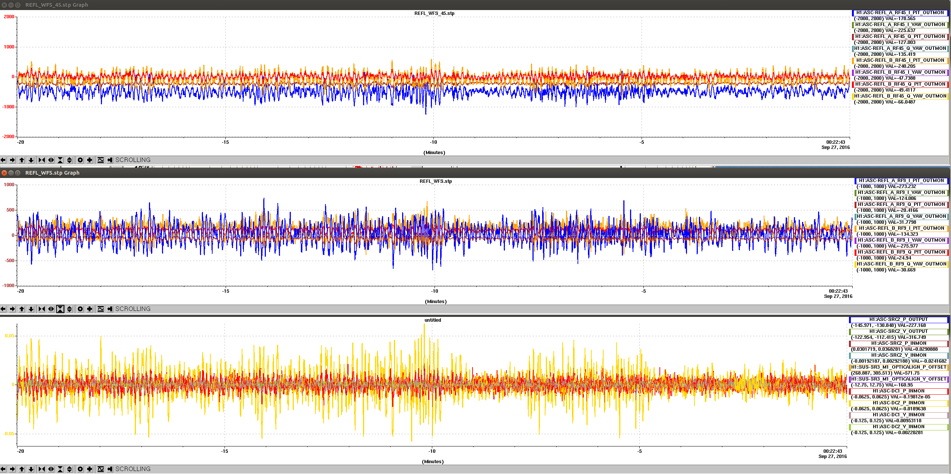The width and height of the screenshot is (951, 474).
Task: Click waveform icon on REFL_WFS_45 toolbar
Action: tap(101, 160)
